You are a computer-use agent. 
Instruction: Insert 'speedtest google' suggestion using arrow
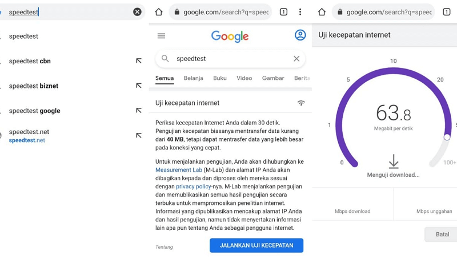(x=139, y=111)
